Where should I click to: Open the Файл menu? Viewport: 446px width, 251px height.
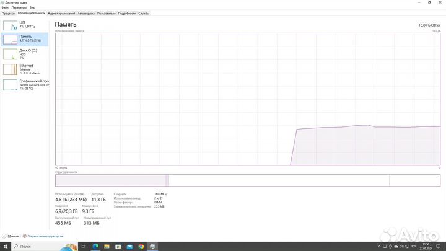click(5, 7)
